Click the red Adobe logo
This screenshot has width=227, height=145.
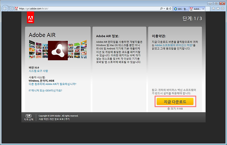[30, 17]
